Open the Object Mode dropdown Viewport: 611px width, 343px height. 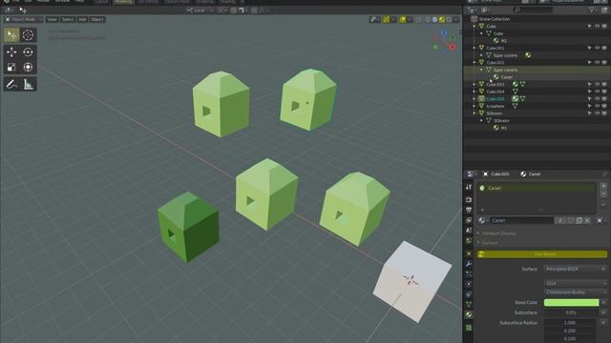(x=23, y=19)
